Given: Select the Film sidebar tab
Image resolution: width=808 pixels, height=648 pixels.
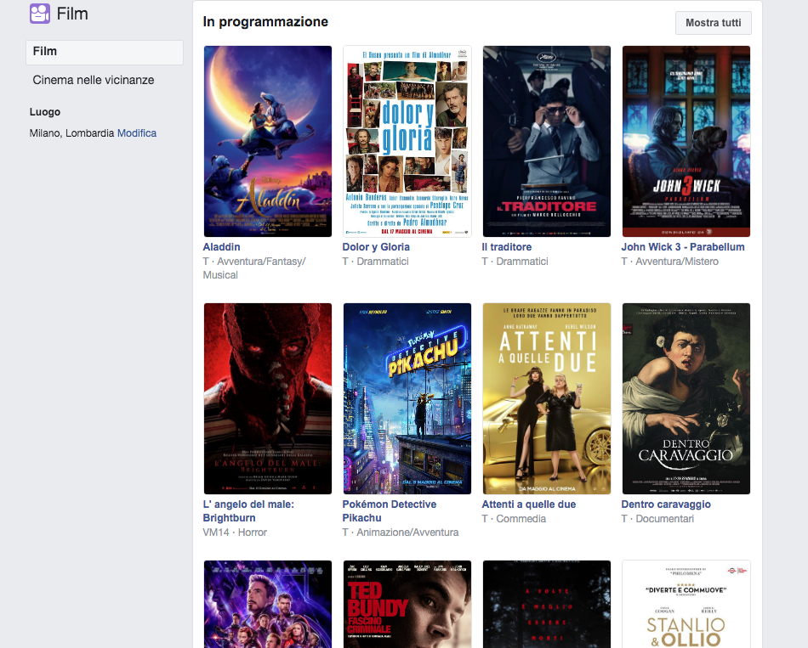Looking at the screenshot, I should click(x=105, y=52).
